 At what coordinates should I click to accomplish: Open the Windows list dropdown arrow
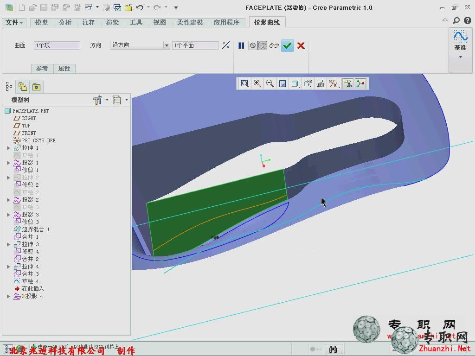[x=97, y=7]
